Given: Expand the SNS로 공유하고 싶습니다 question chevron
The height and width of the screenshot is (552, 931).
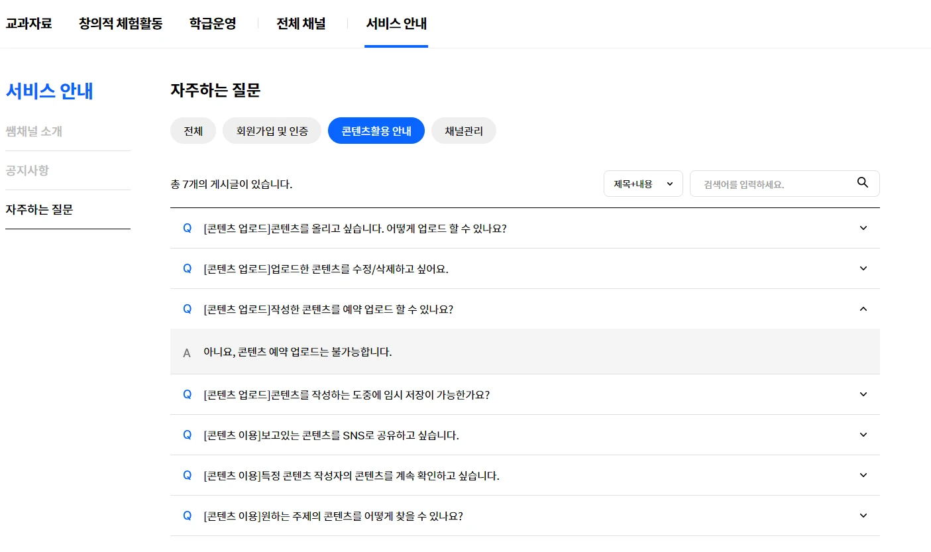Looking at the screenshot, I should tap(863, 435).
